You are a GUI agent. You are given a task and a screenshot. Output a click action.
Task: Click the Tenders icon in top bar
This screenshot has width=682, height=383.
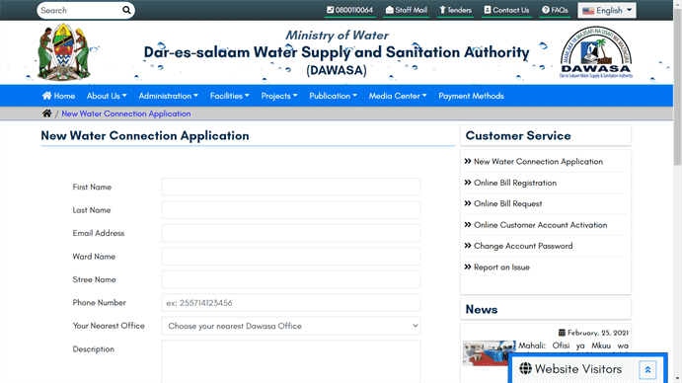(x=442, y=10)
